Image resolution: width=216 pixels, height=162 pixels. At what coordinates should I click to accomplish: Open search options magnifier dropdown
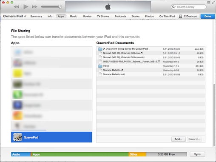tap(174, 7)
